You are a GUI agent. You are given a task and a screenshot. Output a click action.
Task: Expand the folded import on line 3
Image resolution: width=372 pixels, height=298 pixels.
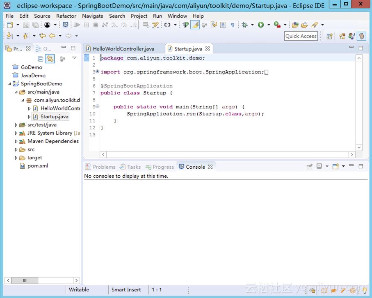tap(98, 71)
